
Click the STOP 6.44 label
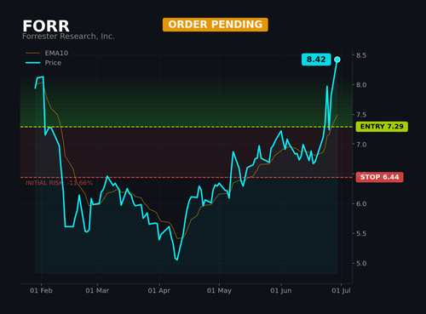click(x=380, y=177)
